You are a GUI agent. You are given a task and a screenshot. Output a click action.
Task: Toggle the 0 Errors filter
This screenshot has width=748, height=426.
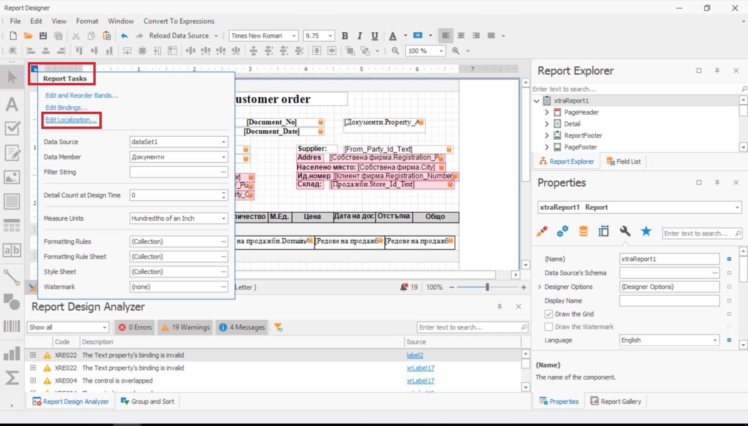(135, 327)
